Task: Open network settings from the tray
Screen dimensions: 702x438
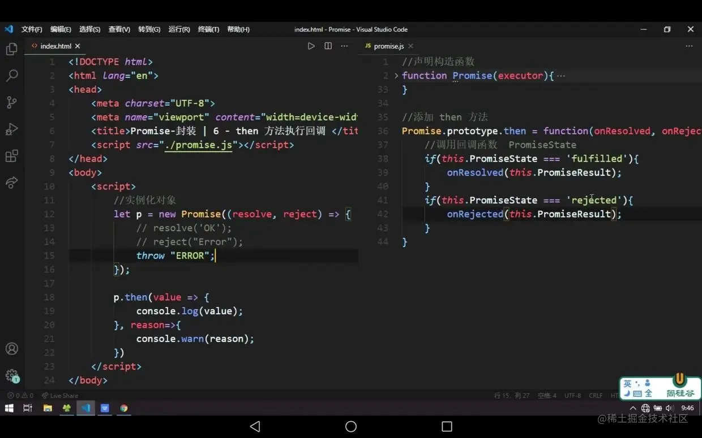Action: pos(645,408)
